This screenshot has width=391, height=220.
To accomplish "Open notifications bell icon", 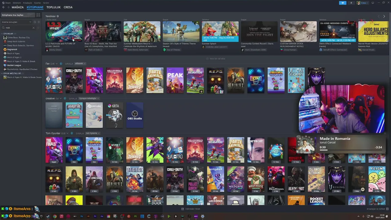I will tap(351, 3).
